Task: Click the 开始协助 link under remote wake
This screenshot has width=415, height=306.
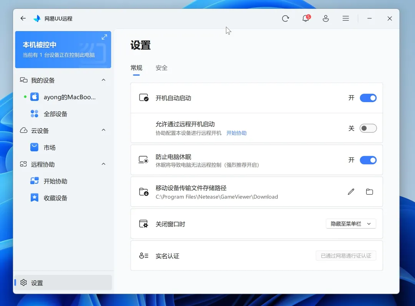Action: point(236,133)
